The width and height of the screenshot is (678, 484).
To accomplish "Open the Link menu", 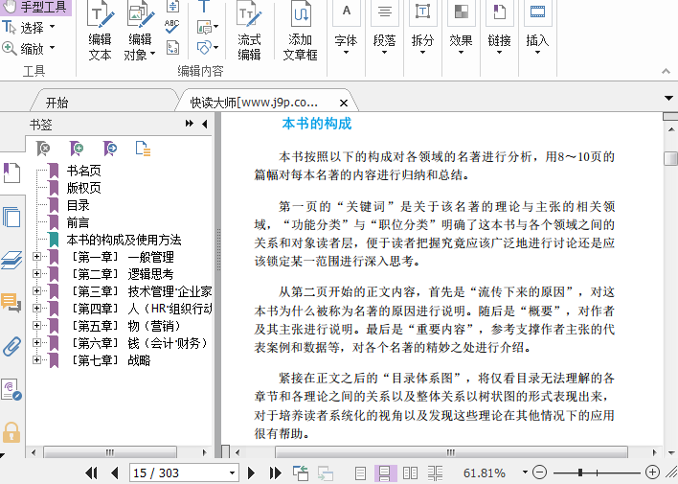I will tap(500, 29).
